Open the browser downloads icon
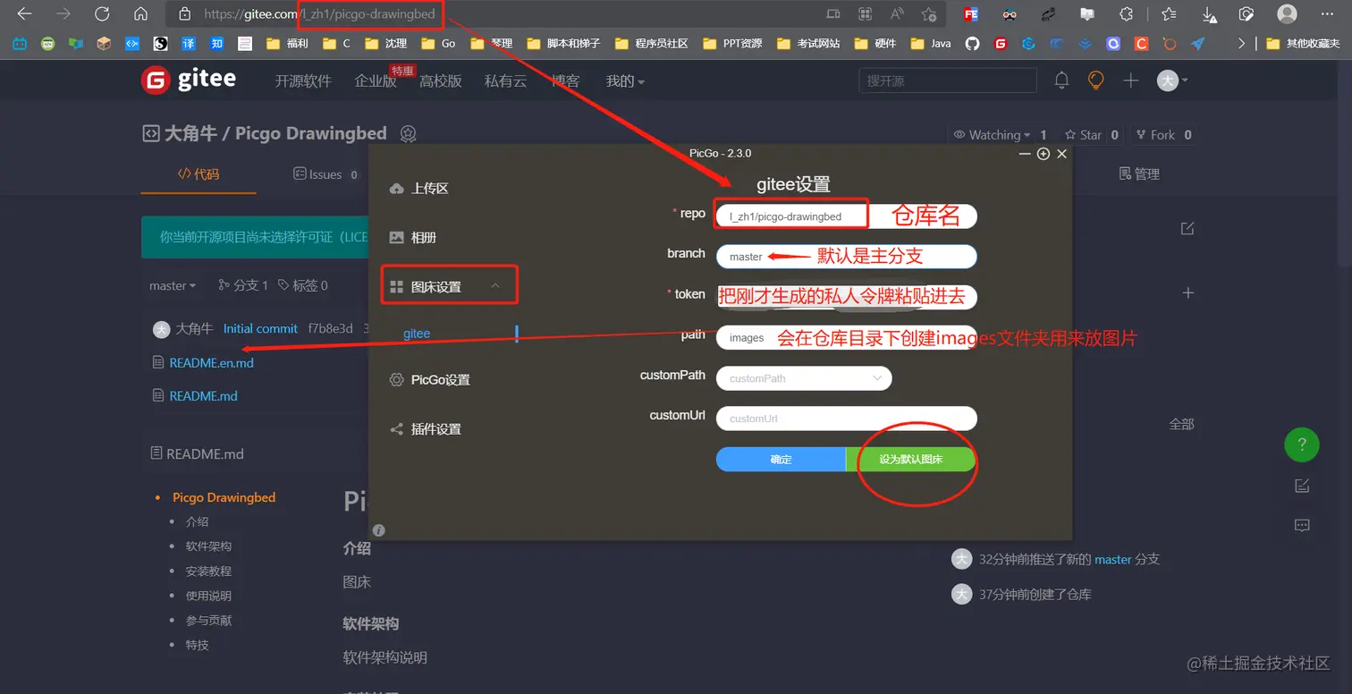 (1209, 14)
